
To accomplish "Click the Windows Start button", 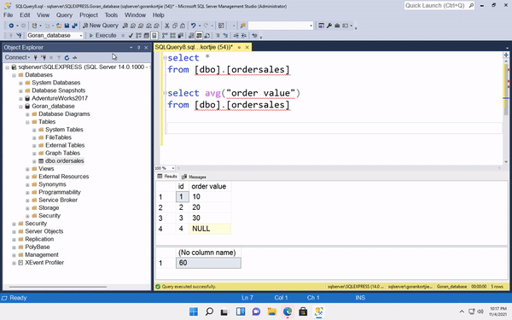I will coord(194,311).
